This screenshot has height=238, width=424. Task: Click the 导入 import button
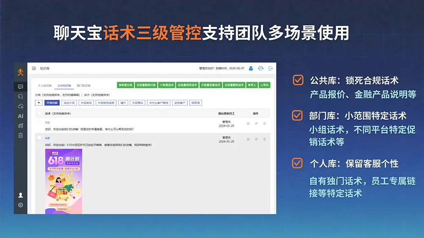(x=252, y=85)
